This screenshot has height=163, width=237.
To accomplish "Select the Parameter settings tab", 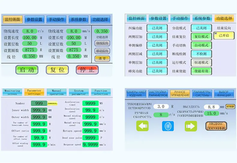I will coord(34,92).
